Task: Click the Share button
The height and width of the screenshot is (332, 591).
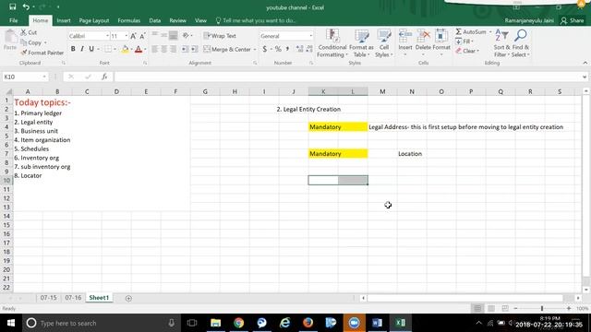Action: (x=573, y=20)
